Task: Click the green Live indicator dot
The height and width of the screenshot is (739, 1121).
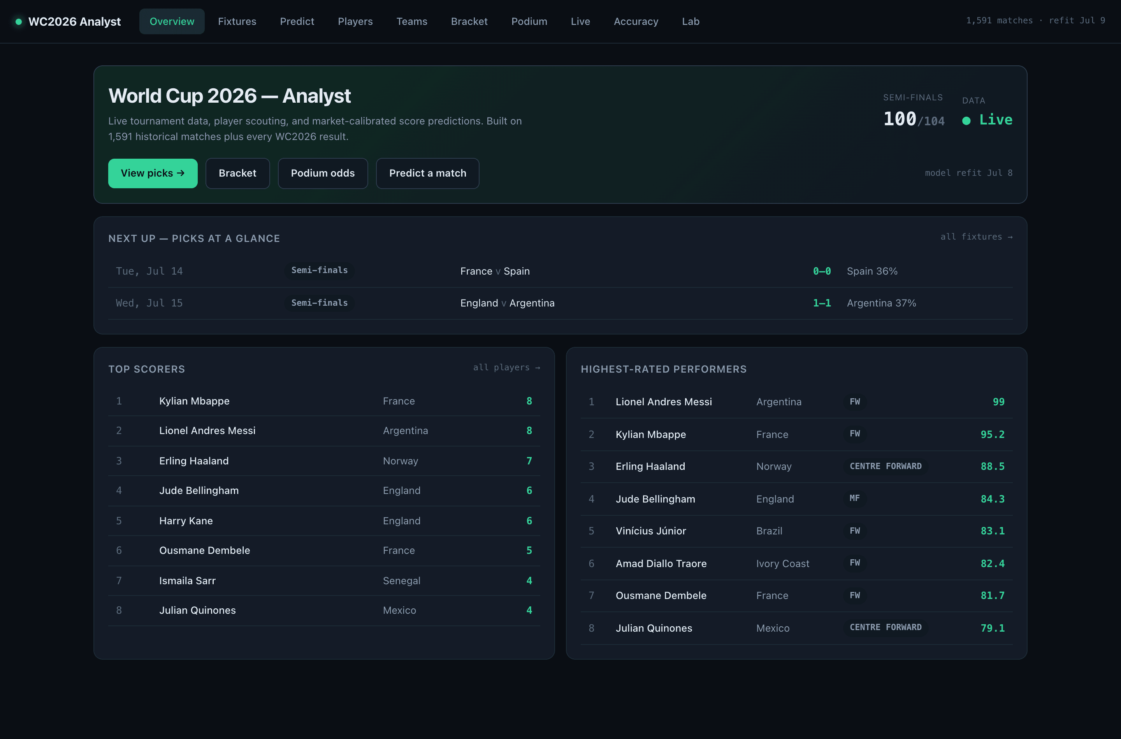Action: [966, 121]
